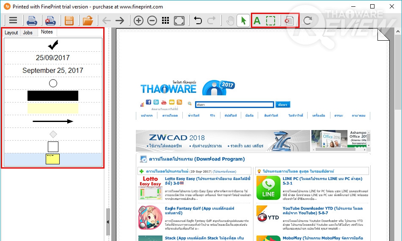Screen dimensions: 402x241
Task: Select the 25/09/2017 date note
Action: [53, 58]
